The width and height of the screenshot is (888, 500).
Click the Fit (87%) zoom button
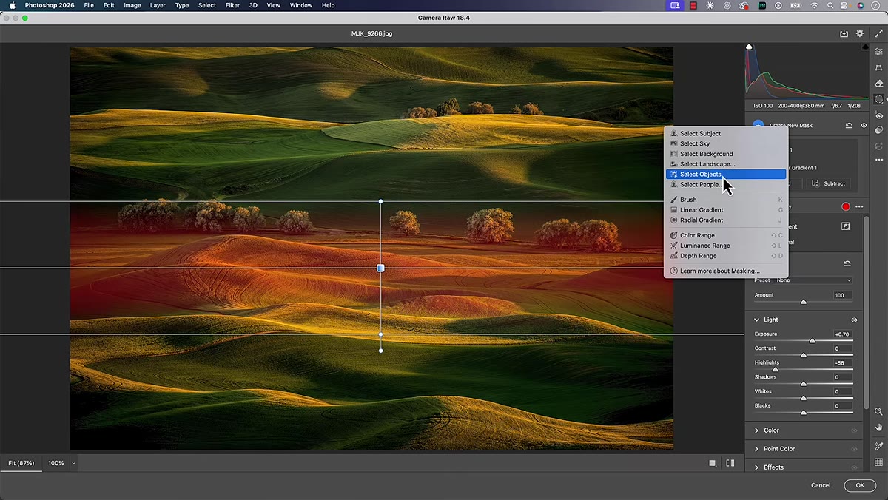pos(21,463)
